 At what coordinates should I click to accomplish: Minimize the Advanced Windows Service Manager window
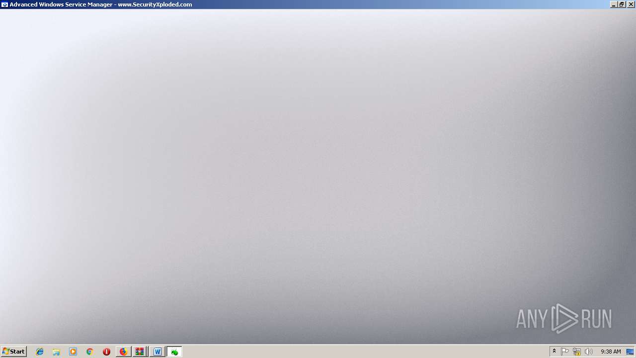(614, 4)
